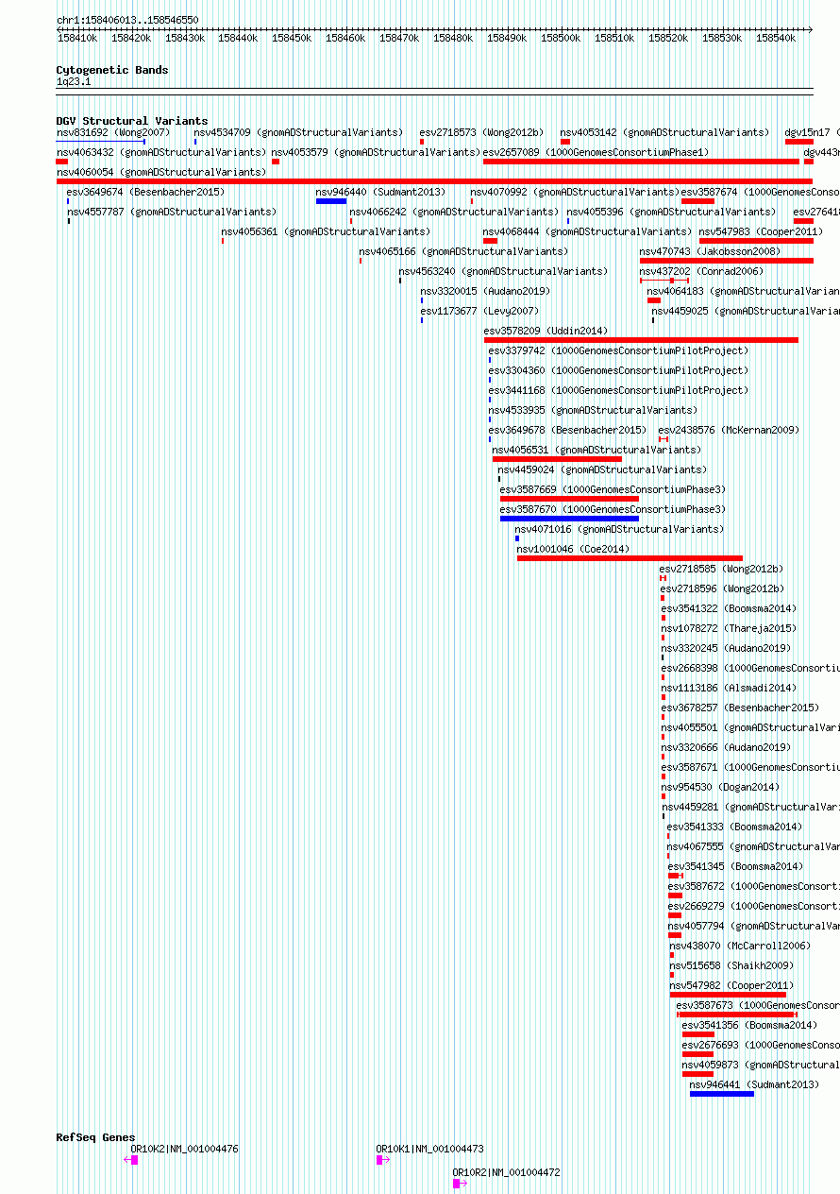Click the esv2657089 red variant bar
This screenshot has height=1194, width=840.
(641, 162)
